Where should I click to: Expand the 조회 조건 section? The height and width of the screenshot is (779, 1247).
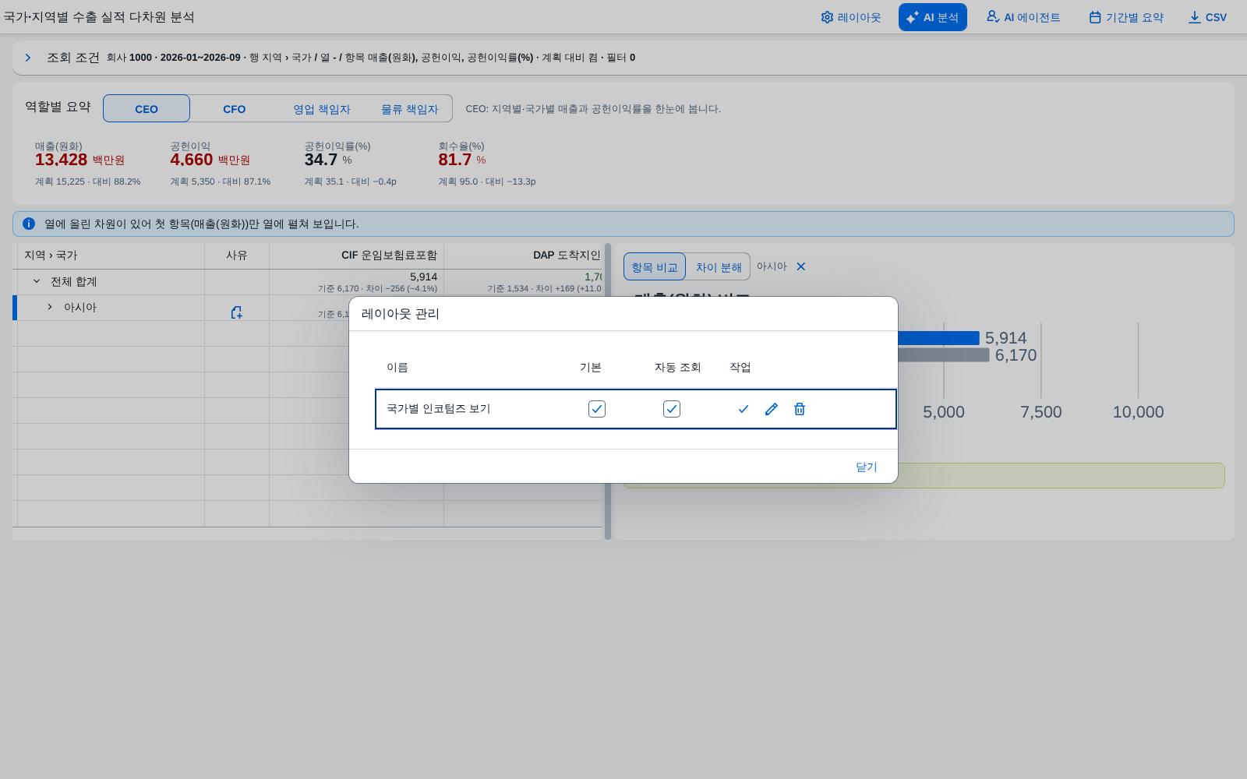click(x=28, y=58)
